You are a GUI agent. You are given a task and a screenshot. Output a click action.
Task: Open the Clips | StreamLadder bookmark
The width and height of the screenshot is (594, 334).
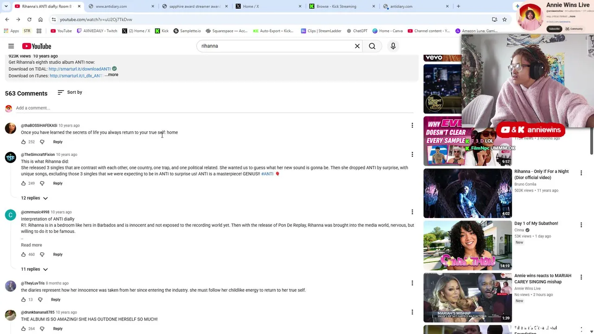coord(321,31)
